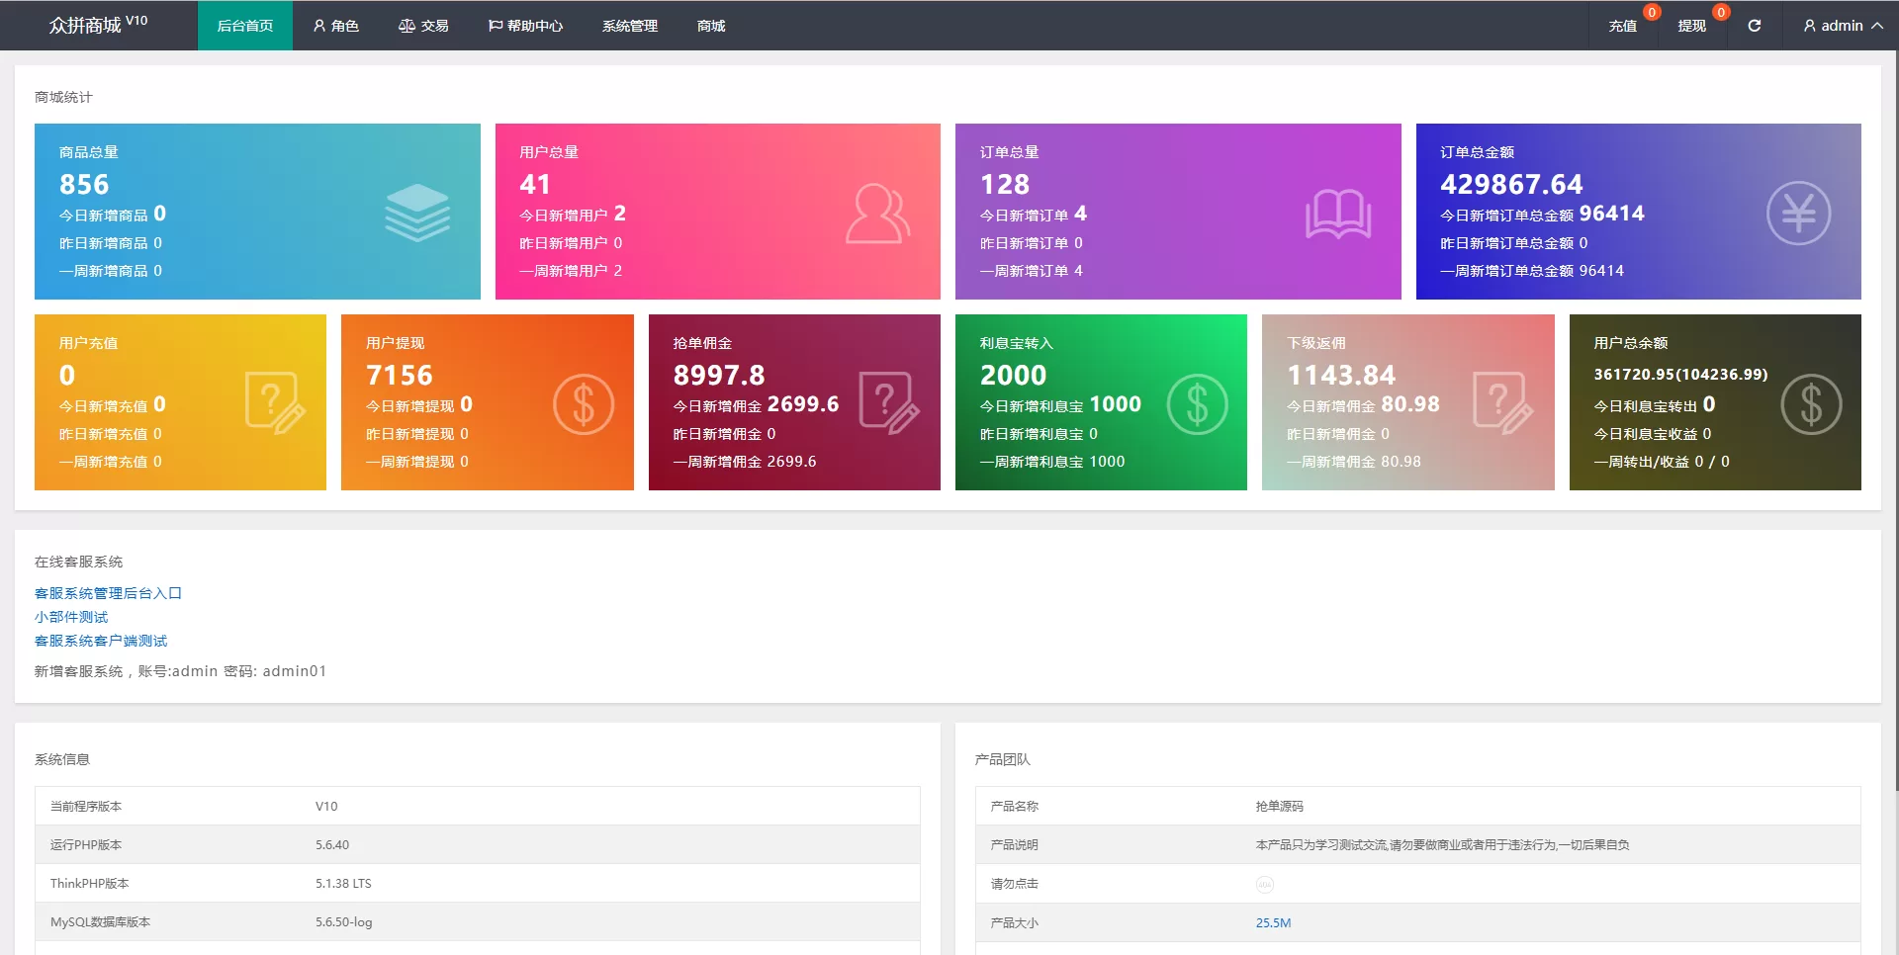Image resolution: width=1899 pixels, height=955 pixels.
Task: Click the dollar icon in 用户提现 card
Action: pos(583,404)
